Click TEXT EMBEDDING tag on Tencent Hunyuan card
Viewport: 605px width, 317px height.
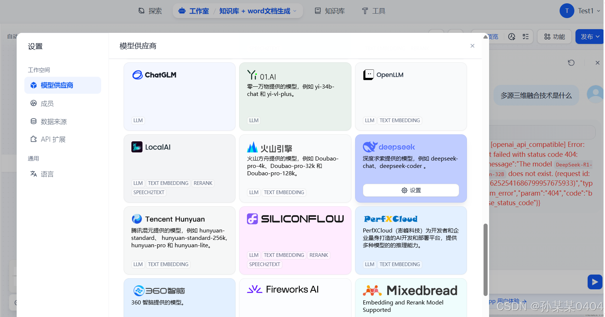click(x=168, y=264)
